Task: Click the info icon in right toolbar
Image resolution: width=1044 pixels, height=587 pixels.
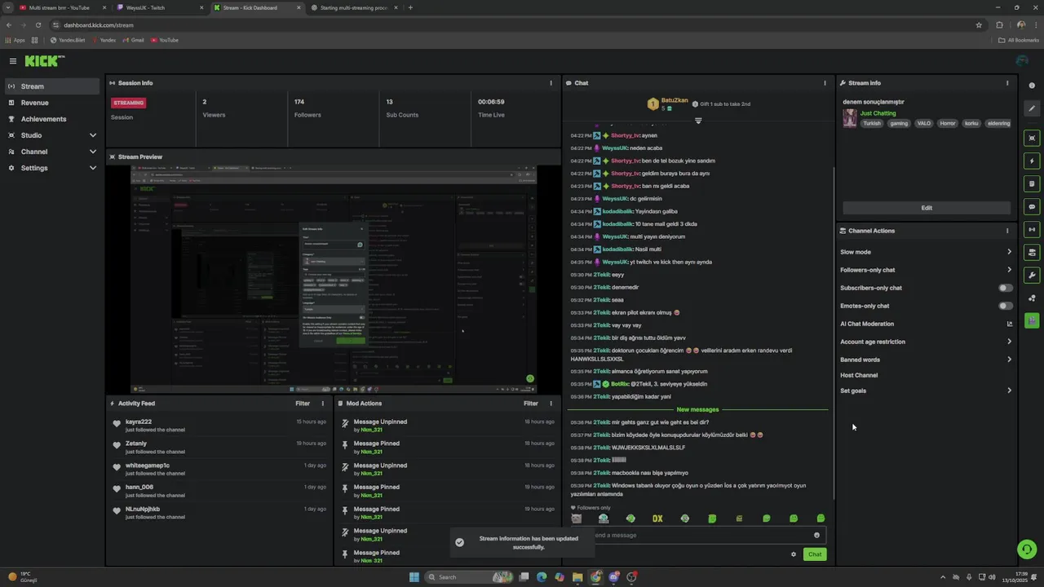Action: click(1032, 86)
